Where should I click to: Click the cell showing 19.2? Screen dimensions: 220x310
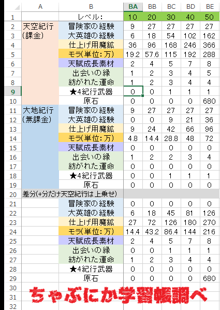133,54
